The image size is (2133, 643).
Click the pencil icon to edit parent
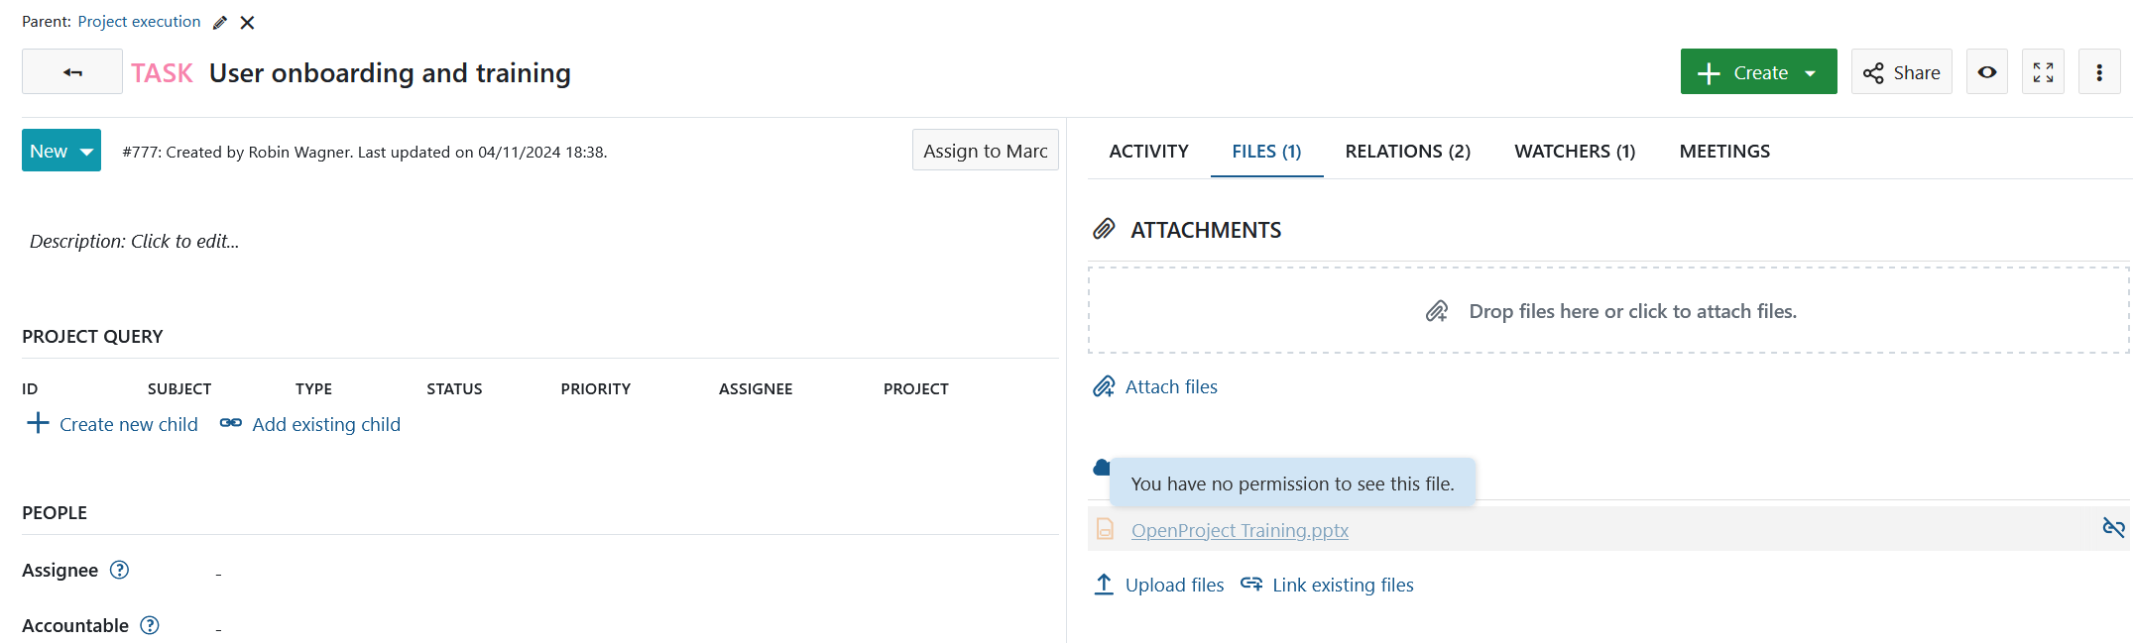[x=220, y=22]
